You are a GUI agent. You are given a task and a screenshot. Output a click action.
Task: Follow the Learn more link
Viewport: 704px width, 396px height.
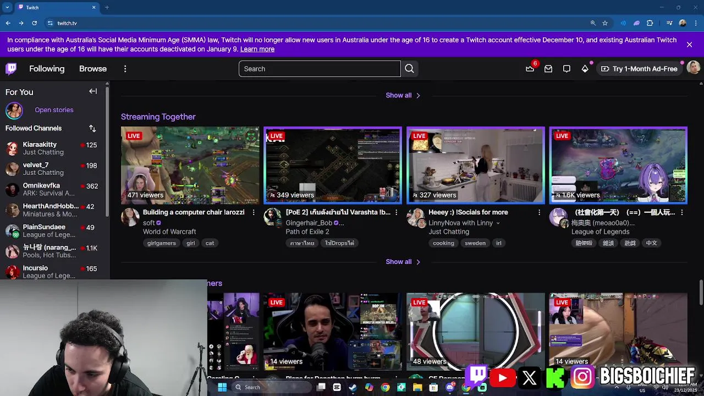[257, 49]
